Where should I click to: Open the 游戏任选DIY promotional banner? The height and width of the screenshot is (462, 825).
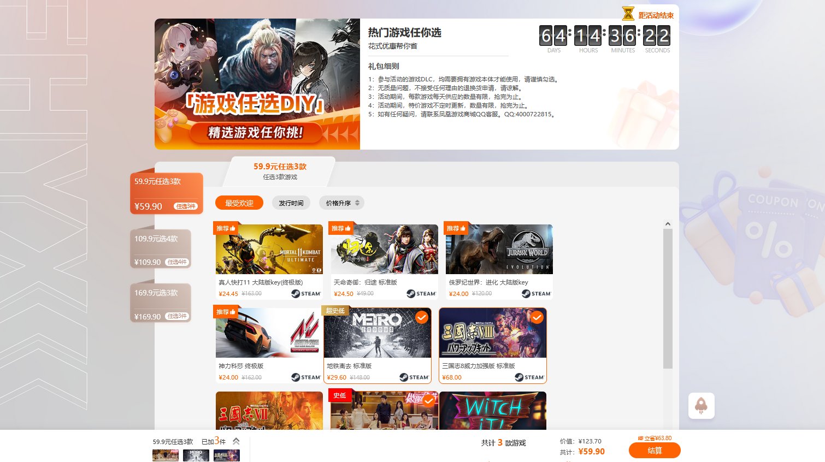click(257, 84)
